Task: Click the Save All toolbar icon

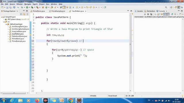Action: (10, 7)
